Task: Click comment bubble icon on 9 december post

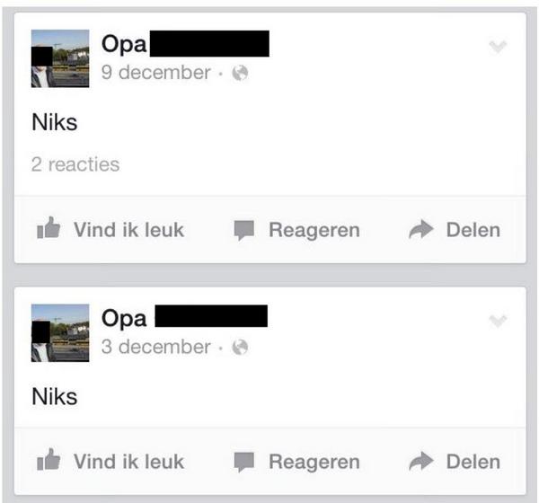Action: tap(244, 230)
